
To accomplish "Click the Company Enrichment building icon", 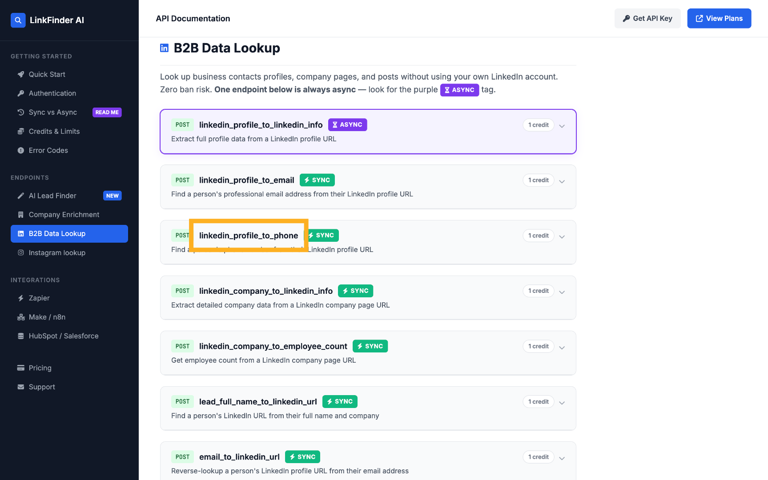I will [21, 215].
